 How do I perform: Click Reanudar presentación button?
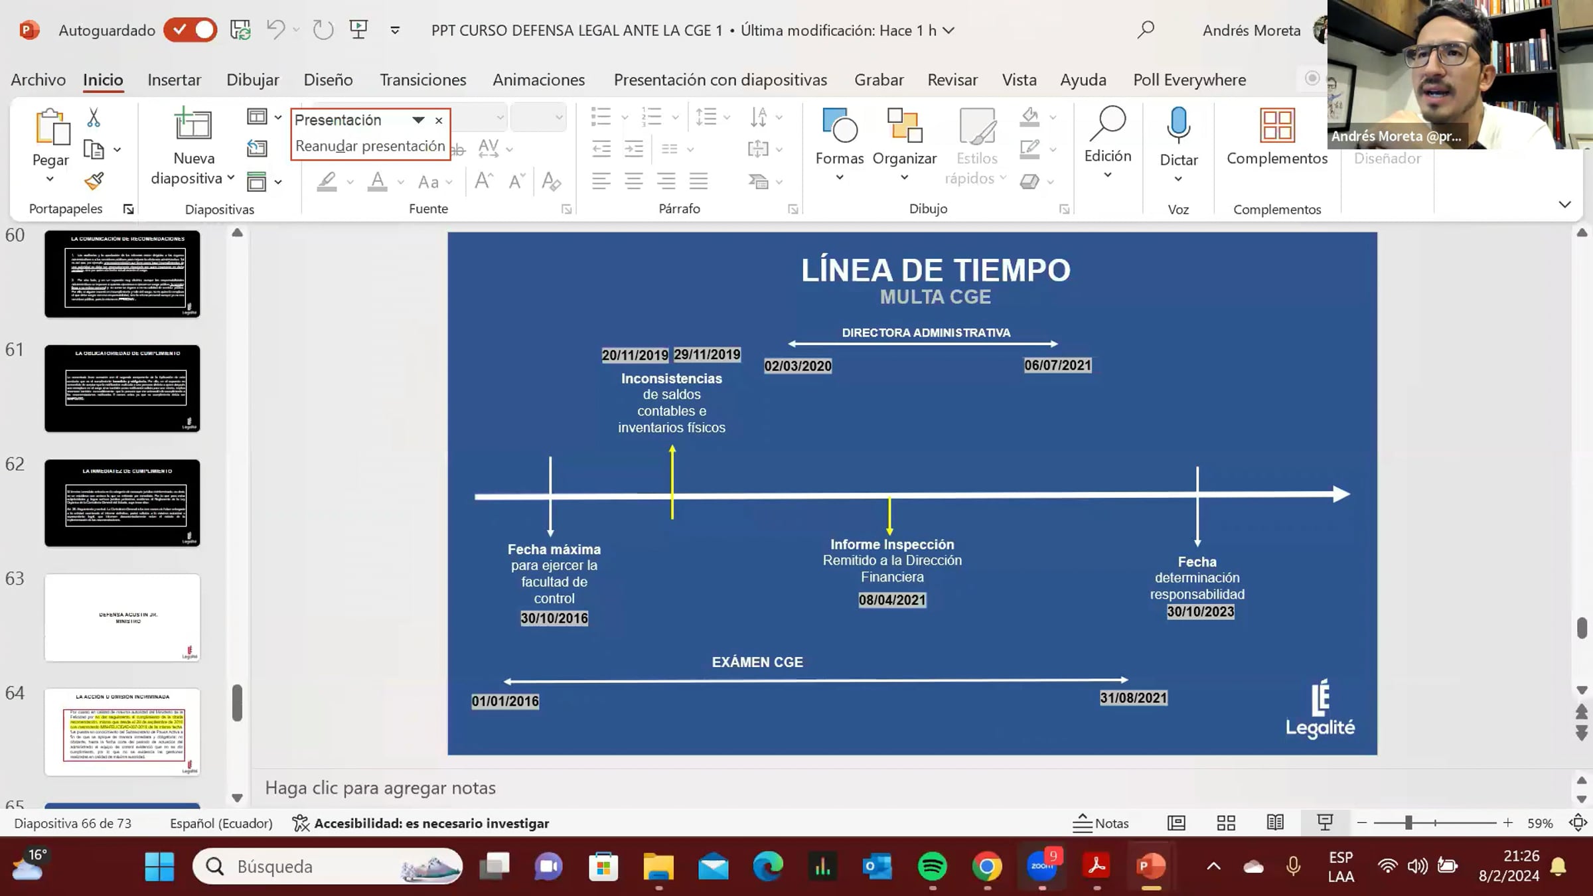(370, 146)
